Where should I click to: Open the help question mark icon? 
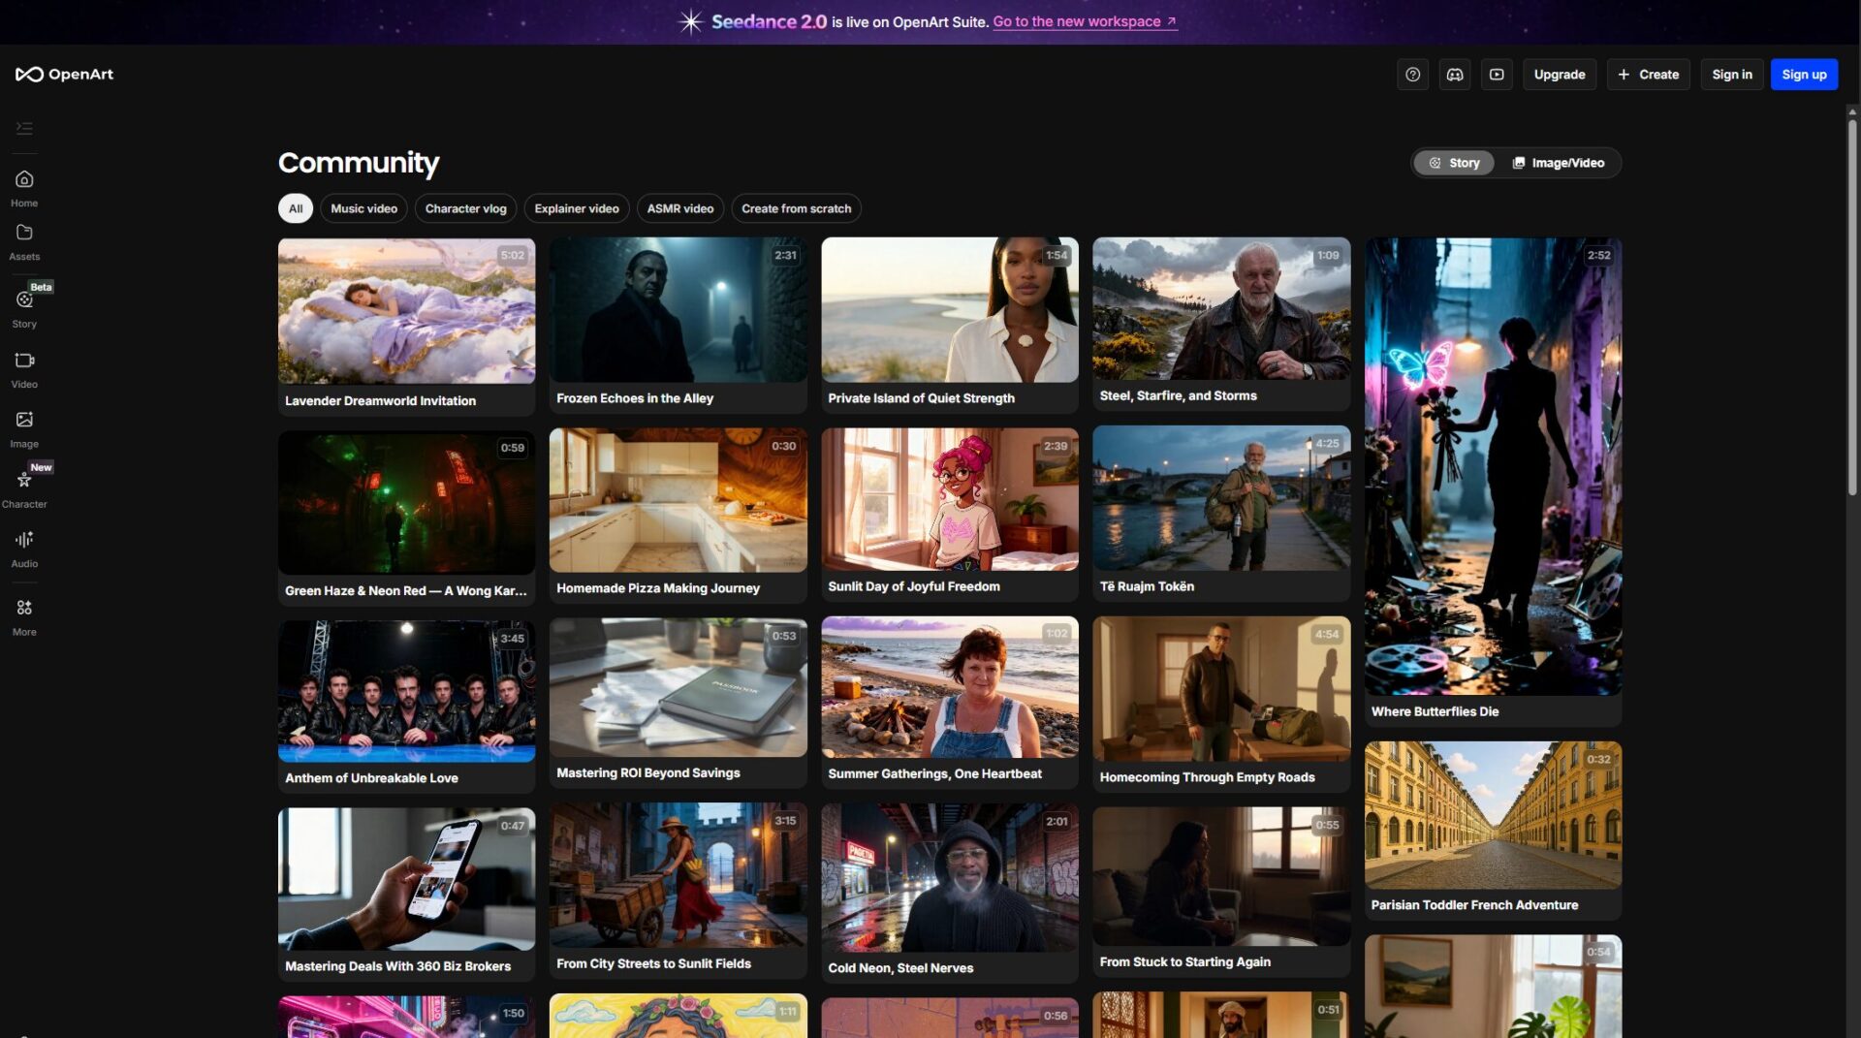(x=1412, y=75)
